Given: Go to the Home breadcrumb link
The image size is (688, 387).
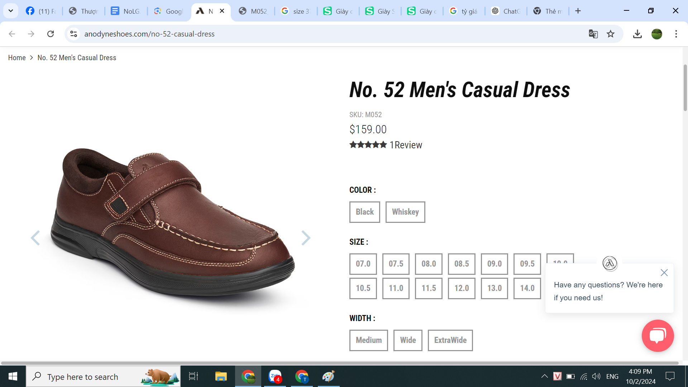Looking at the screenshot, I should pos(17,58).
